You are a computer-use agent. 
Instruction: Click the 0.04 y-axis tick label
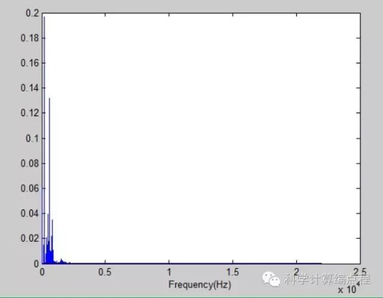tap(29, 214)
